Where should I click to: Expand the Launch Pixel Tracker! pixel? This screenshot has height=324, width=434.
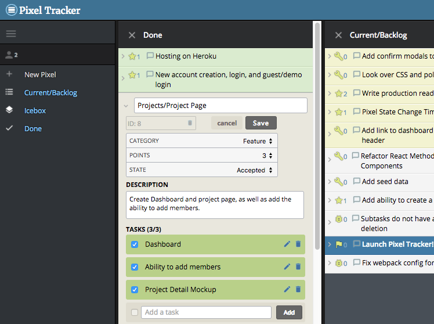pos(330,244)
